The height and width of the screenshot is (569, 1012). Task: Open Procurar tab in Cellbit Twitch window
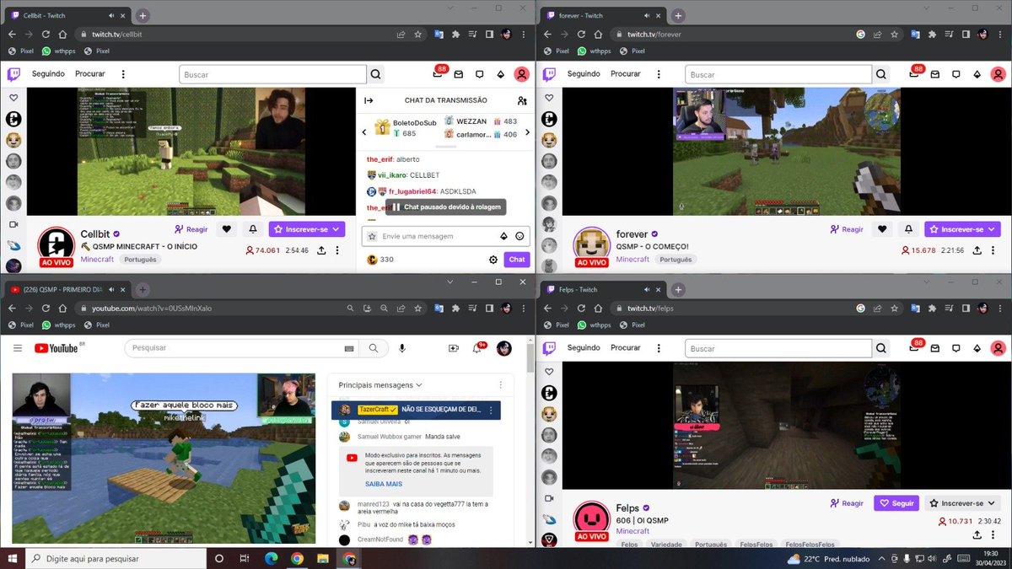pyautogui.click(x=90, y=74)
